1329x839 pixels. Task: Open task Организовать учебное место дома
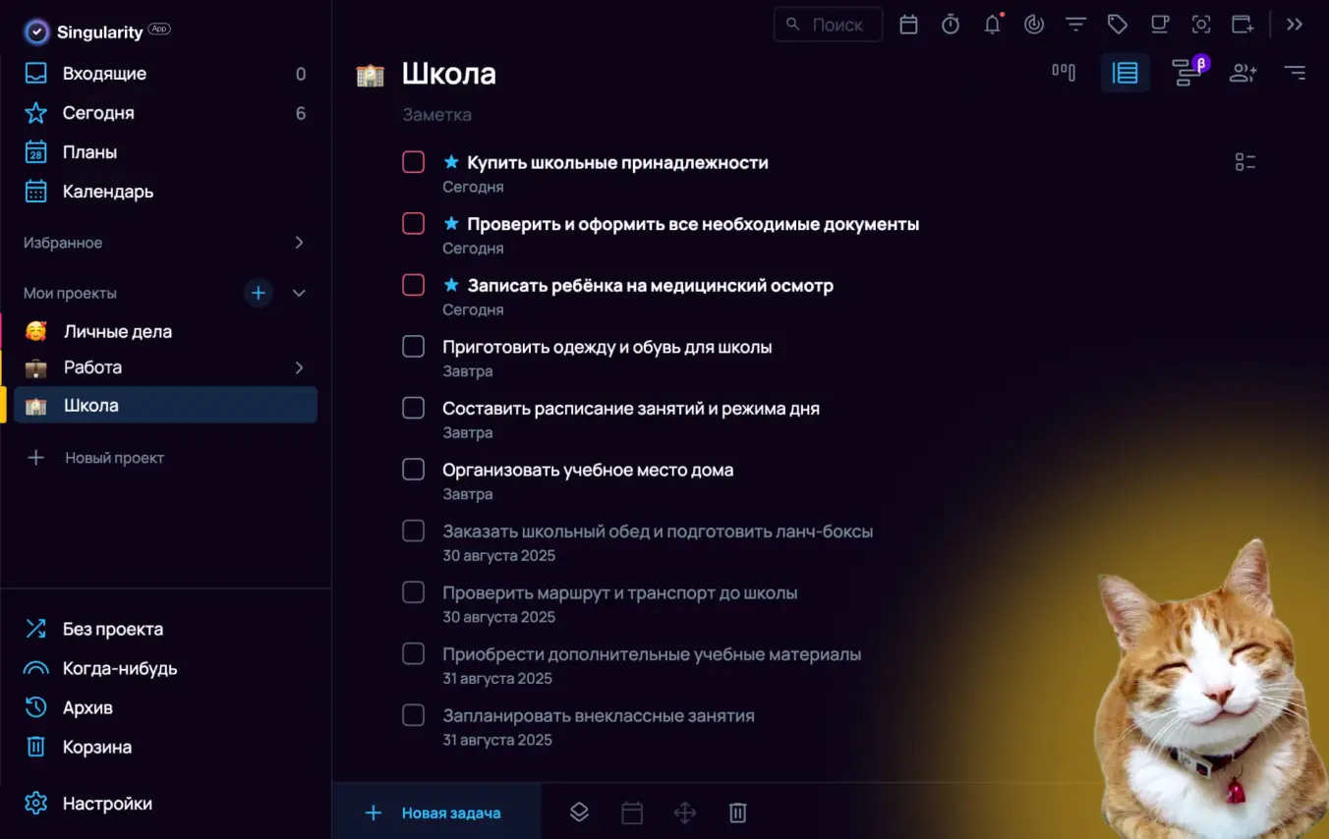[x=588, y=470]
